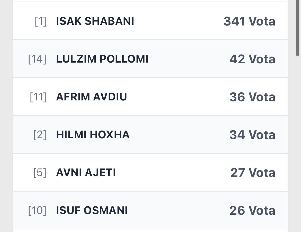Screen dimensions: 301x232
Task: Click the ballot number [1] label
Action: click(x=40, y=21)
